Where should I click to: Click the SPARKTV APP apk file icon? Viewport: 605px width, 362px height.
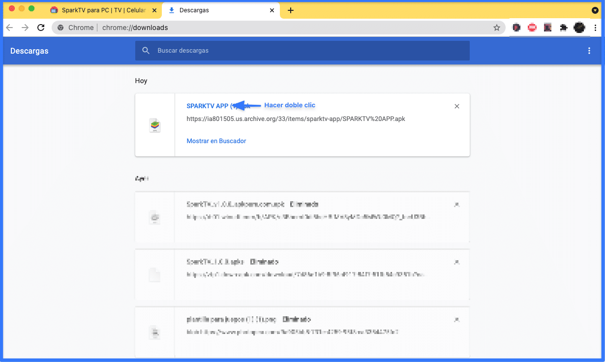155,125
